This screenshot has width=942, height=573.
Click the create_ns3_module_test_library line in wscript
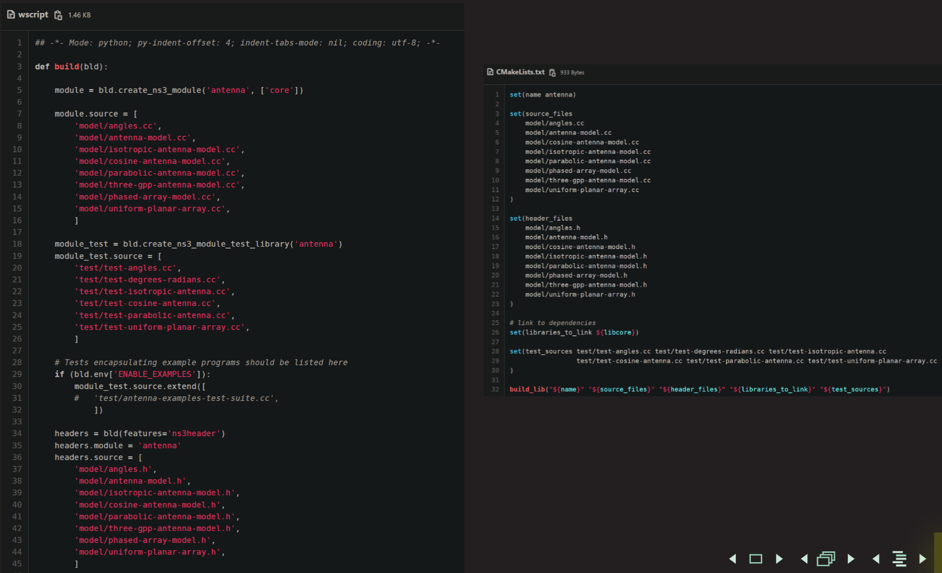(x=198, y=243)
